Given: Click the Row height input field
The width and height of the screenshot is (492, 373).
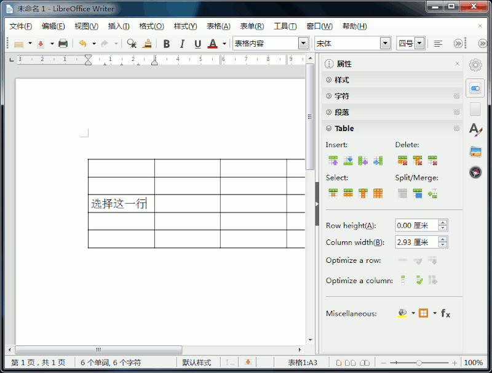Looking at the screenshot, I should (x=416, y=226).
